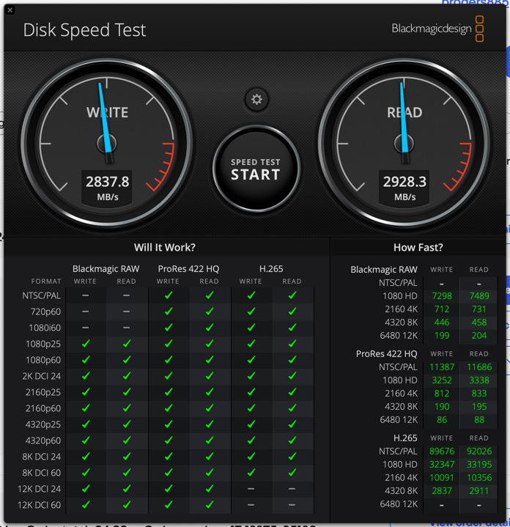510x527 pixels.
Task: Click H.265 read checkmark for 720p60
Action: coord(292,312)
